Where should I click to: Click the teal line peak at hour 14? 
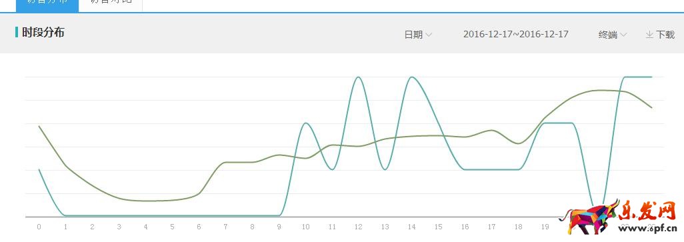411,77
